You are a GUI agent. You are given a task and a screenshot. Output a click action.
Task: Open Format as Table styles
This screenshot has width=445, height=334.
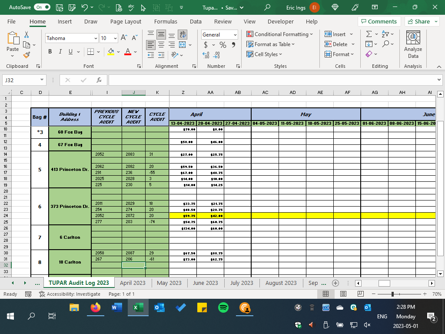[x=270, y=44]
